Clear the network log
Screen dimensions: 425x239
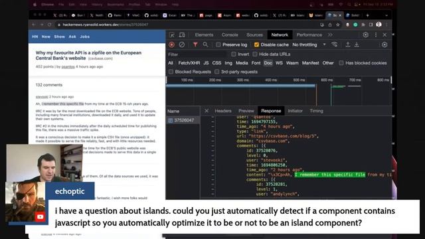coord(181,44)
